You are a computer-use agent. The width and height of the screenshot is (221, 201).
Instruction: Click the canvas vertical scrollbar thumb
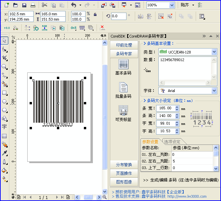click(x=105, y=117)
